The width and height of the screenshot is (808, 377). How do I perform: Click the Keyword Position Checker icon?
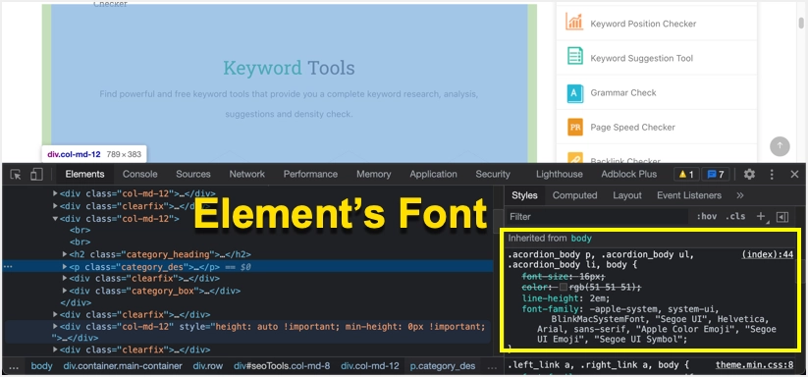(x=574, y=23)
